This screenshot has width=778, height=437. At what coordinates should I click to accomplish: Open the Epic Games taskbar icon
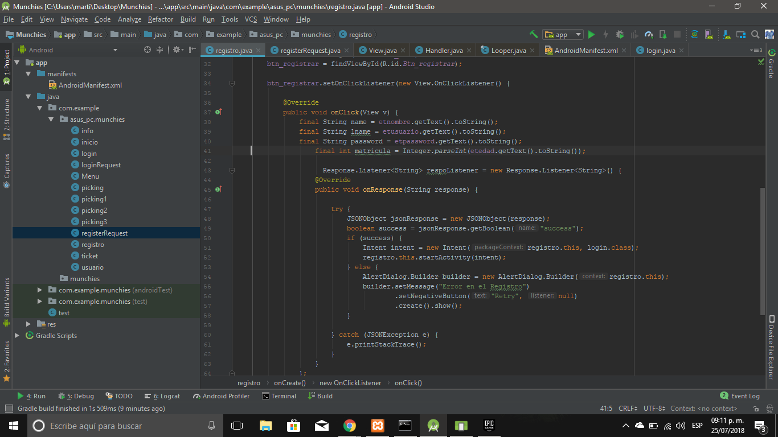coord(489,426)
